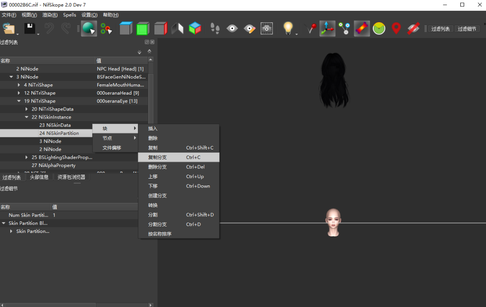Open the Spells menu
This screenshot has height=307, width=486.
(69, 15)
